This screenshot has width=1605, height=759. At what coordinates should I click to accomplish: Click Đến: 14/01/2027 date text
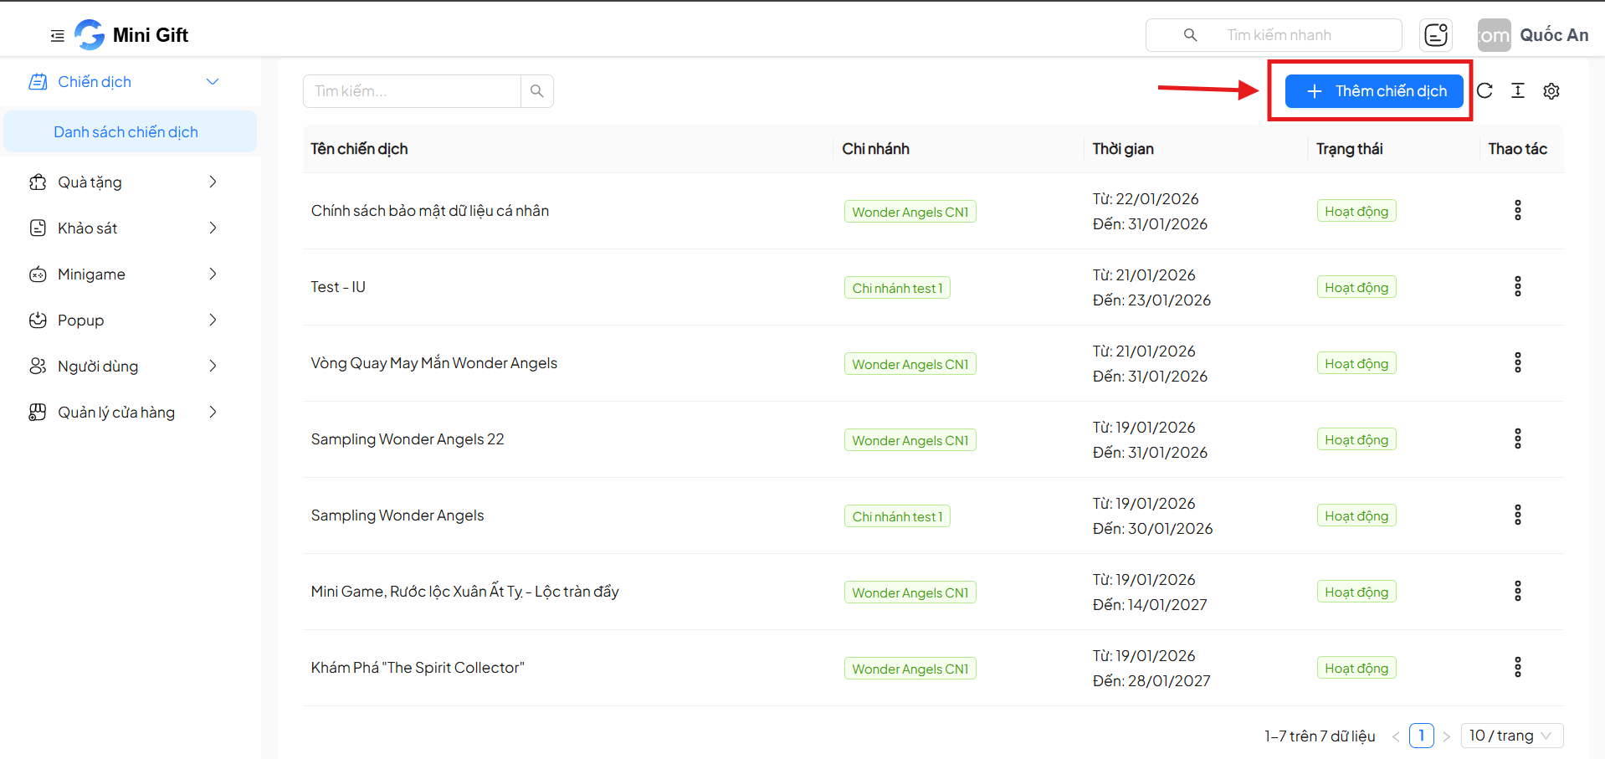1150,605
